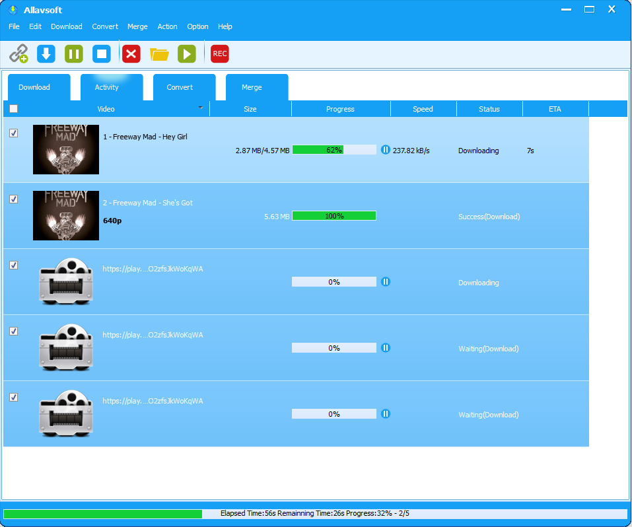The height and width of the screenshot is (527, 632).
Task: Start download with blue arrow icon
Action: [46, 53]
